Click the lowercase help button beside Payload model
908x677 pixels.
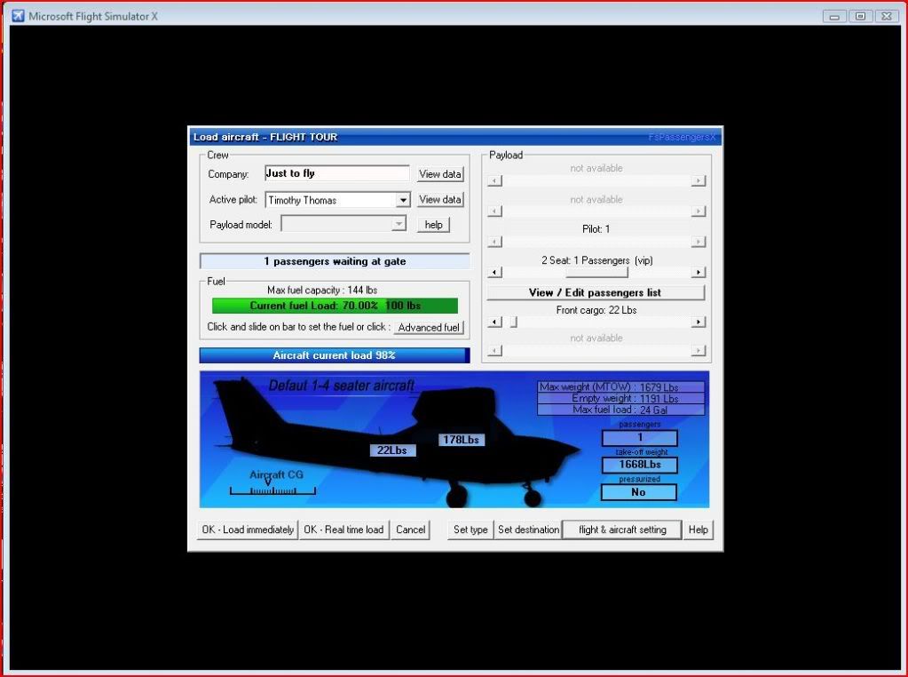[x=433, y=224]
